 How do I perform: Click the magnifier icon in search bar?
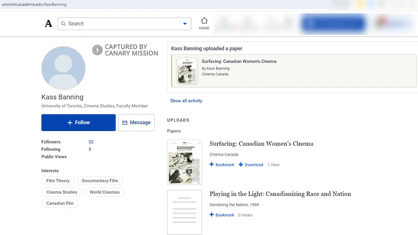[x=63, y=23]
